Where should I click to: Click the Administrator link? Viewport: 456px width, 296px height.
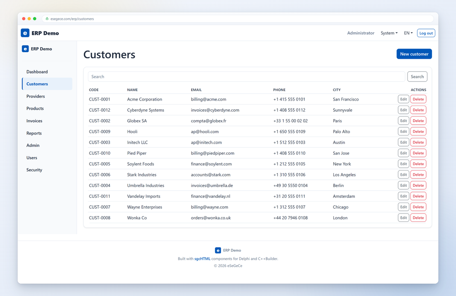point(361,33)
